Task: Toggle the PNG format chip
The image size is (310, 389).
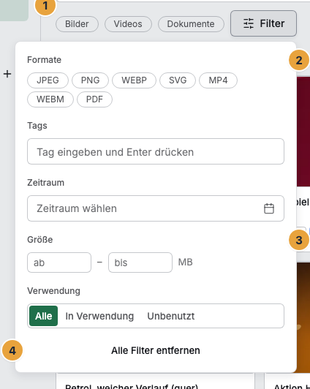Action: 90,80
